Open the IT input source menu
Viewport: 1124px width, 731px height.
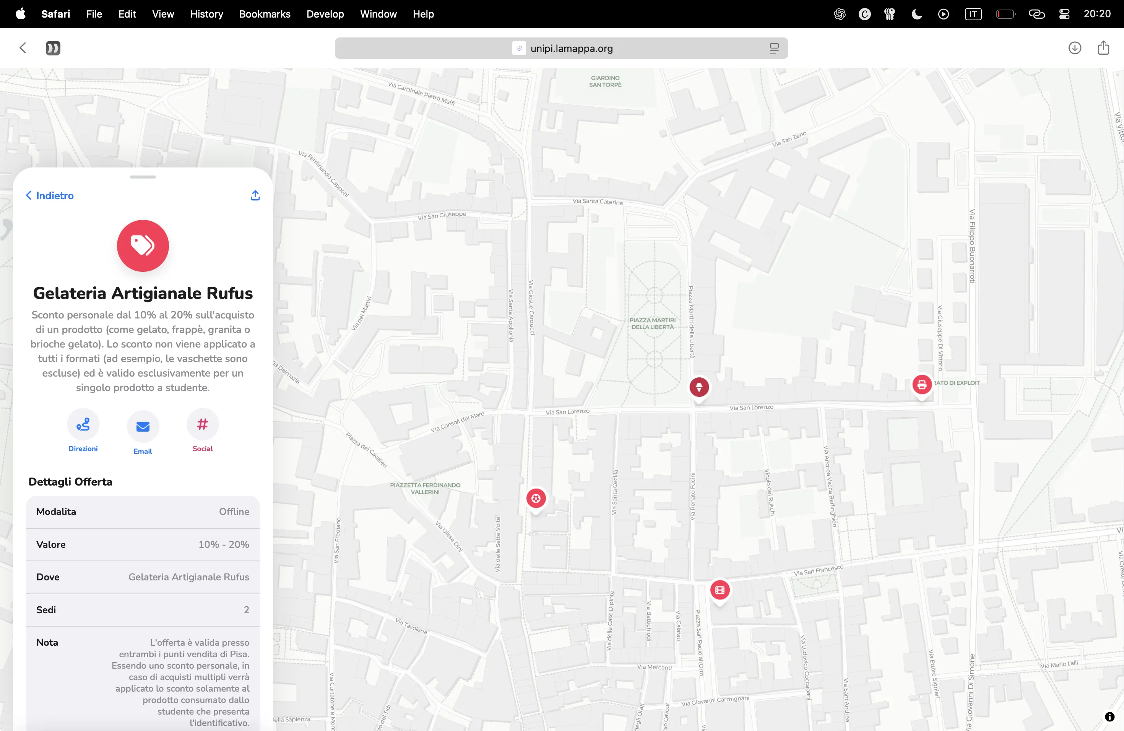[973, 14]
